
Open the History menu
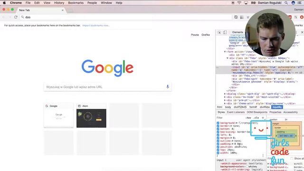59,3
